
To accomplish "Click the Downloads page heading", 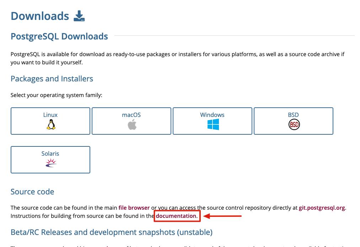I will pos(40,16).
